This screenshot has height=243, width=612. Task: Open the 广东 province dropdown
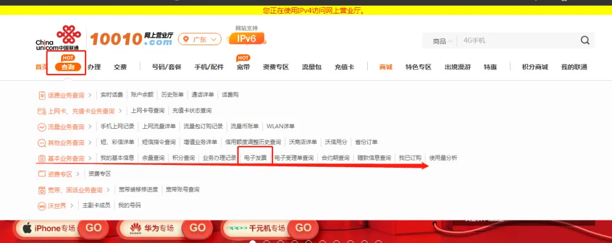[x=199, y=40]
